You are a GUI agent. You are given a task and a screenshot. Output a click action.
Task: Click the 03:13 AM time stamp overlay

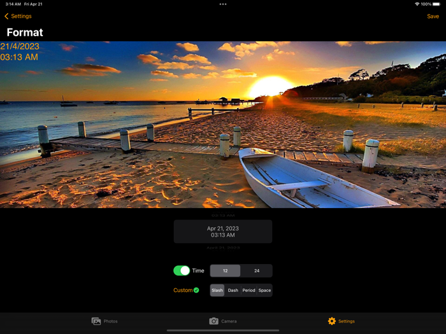tap(19, 57)
